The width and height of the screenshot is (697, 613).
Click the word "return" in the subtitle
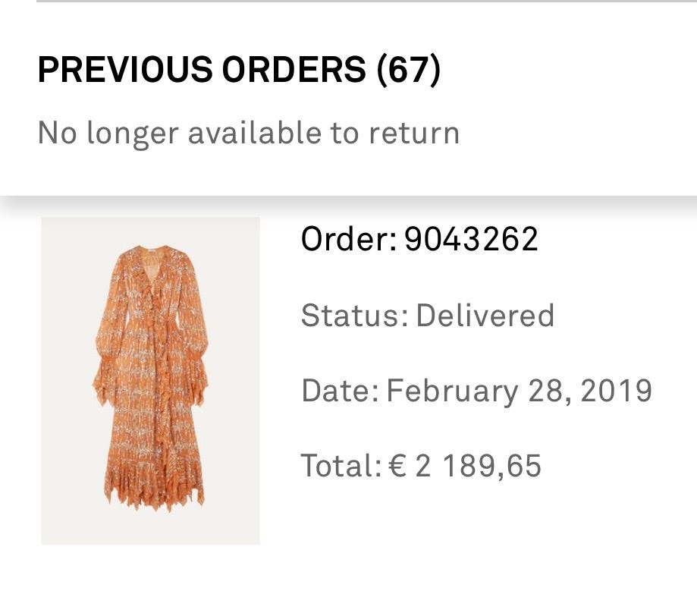(414, 134)
